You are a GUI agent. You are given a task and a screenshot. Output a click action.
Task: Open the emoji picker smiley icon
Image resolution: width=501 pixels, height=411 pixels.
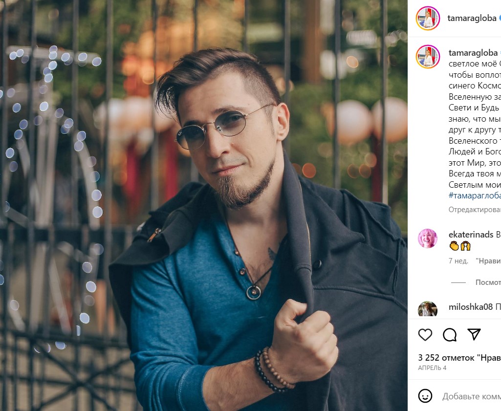coord(425,396)
